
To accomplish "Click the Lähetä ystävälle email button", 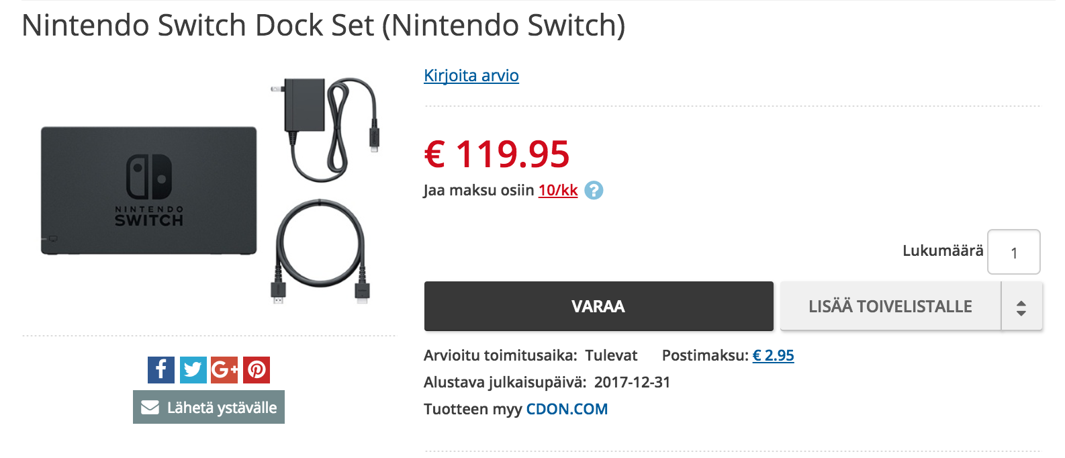I will 209,408.
